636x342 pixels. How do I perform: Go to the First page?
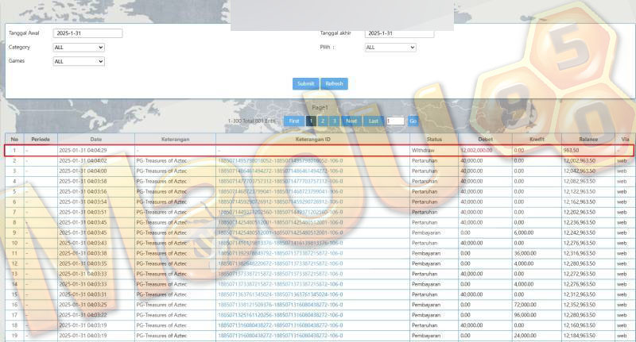click(x=294, y=121)
